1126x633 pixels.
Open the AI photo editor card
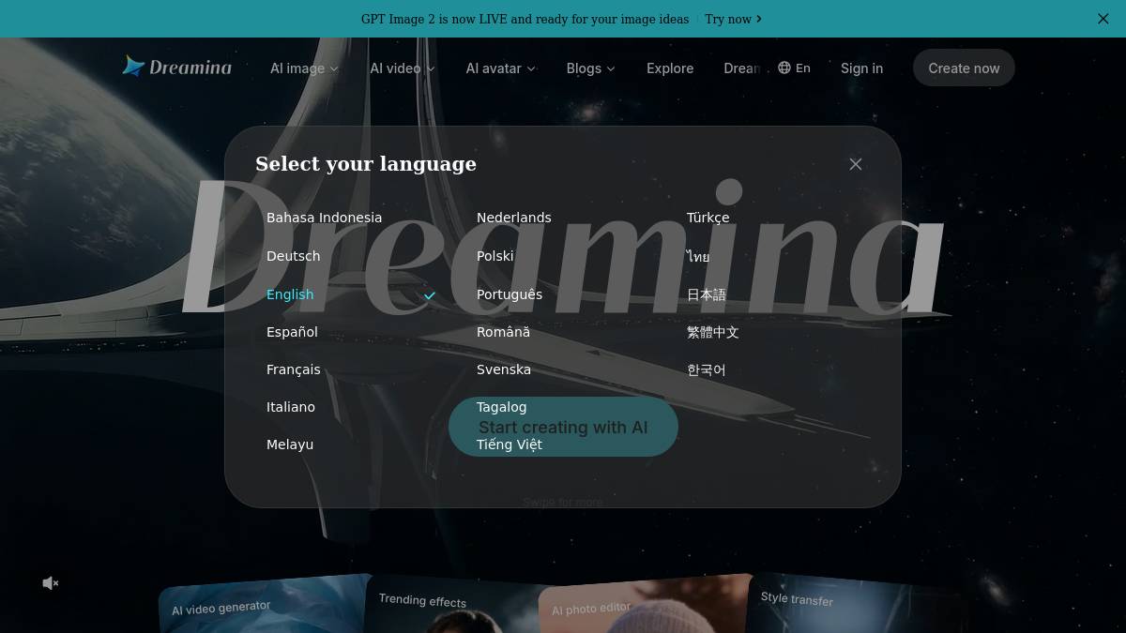pyautogui.click(x=646, y=607)
